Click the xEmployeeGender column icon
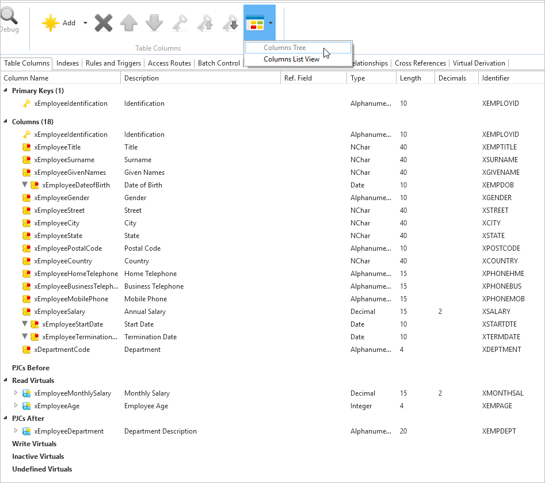545x483 pixels. [26, 198]
